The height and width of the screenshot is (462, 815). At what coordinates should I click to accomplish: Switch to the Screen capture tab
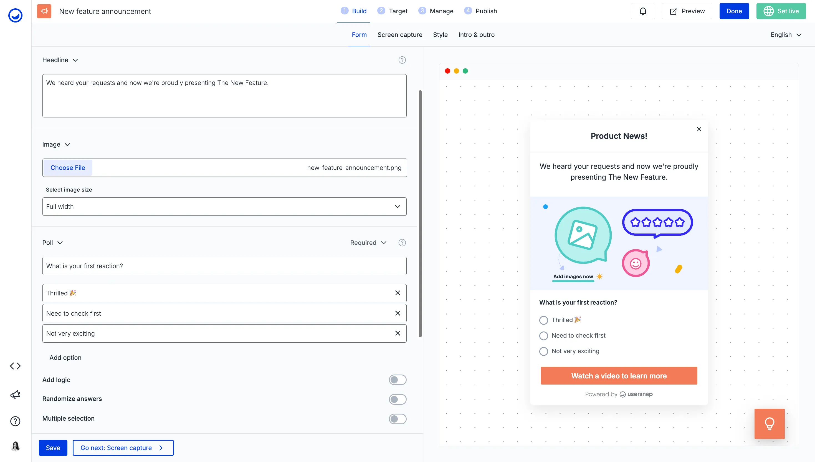pos(400,35)
